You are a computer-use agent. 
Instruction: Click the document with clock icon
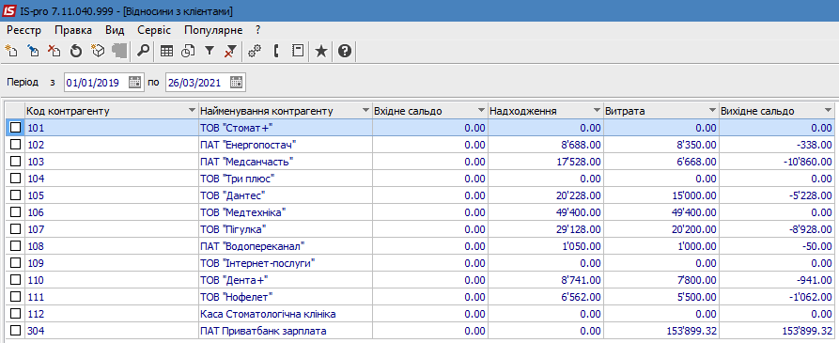click(188, 51)
